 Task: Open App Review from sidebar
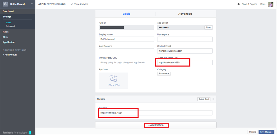tap(9, 42)
